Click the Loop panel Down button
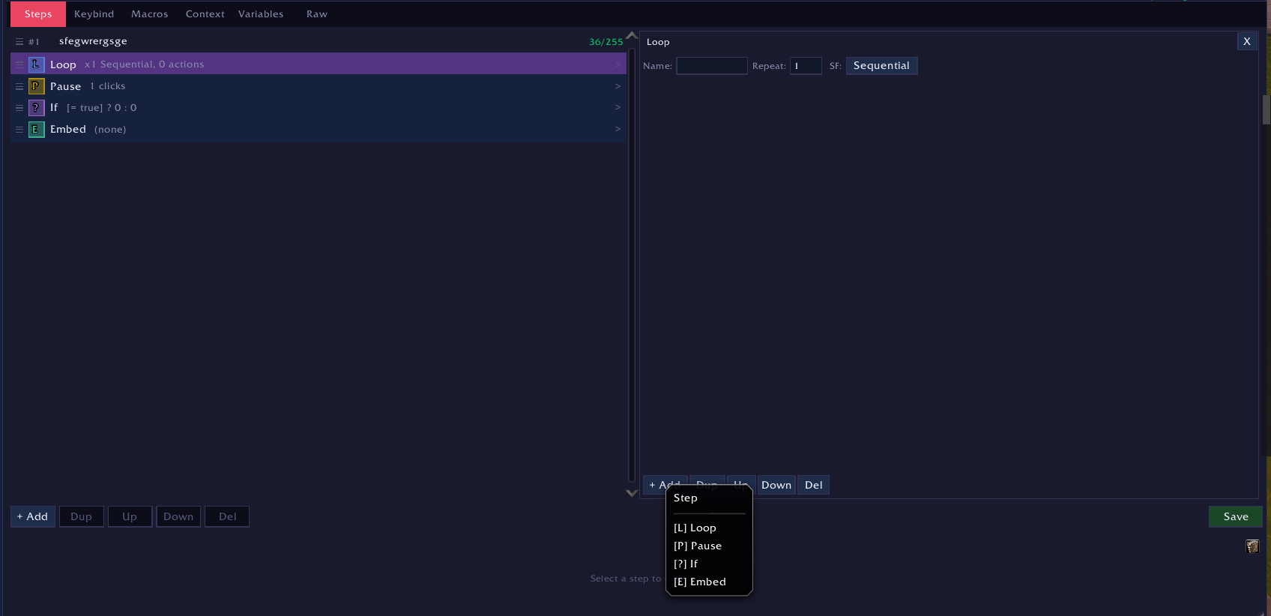Screen dimensions: 1271x616 [x=776, y=485]
